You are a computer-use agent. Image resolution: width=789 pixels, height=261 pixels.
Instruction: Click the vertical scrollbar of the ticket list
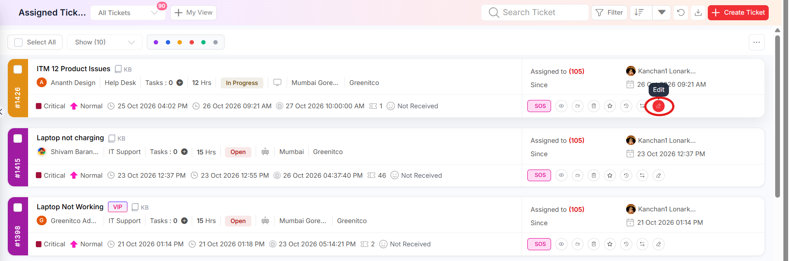777,116
